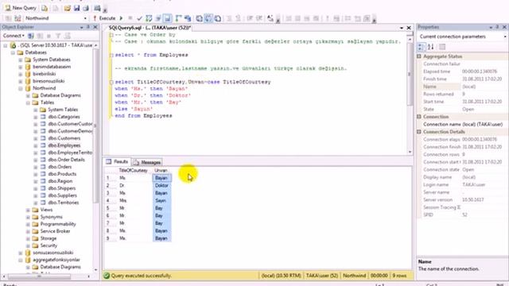Expand the Views folder node
The width and height of the screenshot is (509, 286).
(x=28, y=210)
